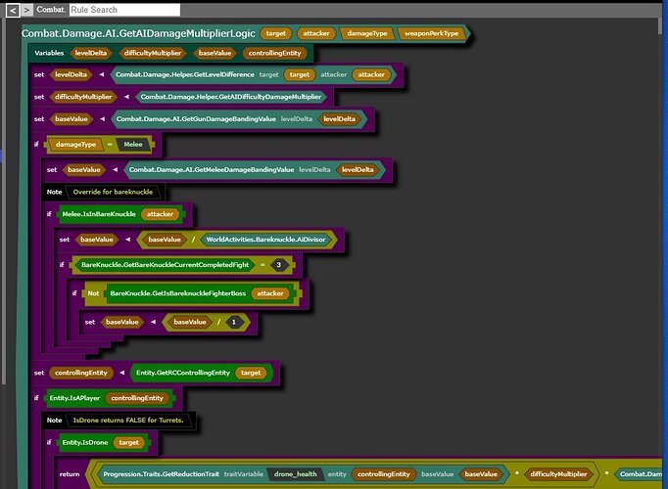Click the Entity.IsDrone condition block

point(84,443)
